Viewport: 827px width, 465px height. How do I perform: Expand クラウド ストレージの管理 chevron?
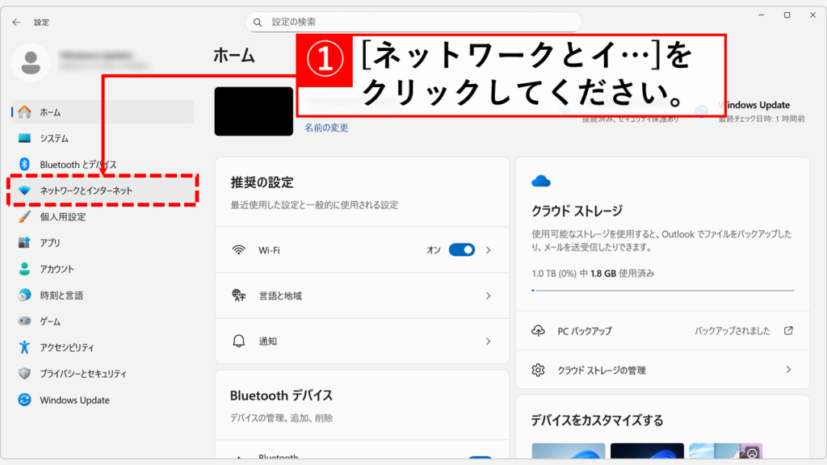point(789,370)
